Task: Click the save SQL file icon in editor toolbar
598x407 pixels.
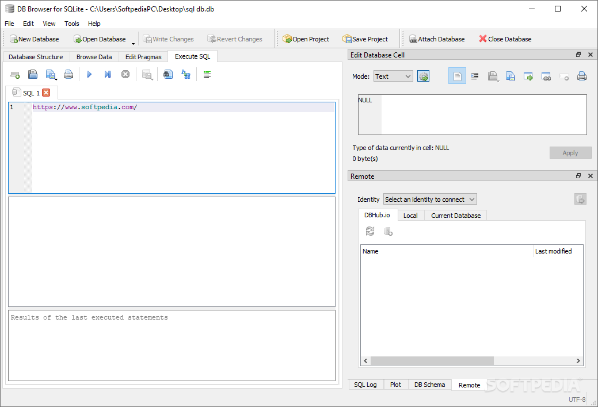Action: [51, 74]
